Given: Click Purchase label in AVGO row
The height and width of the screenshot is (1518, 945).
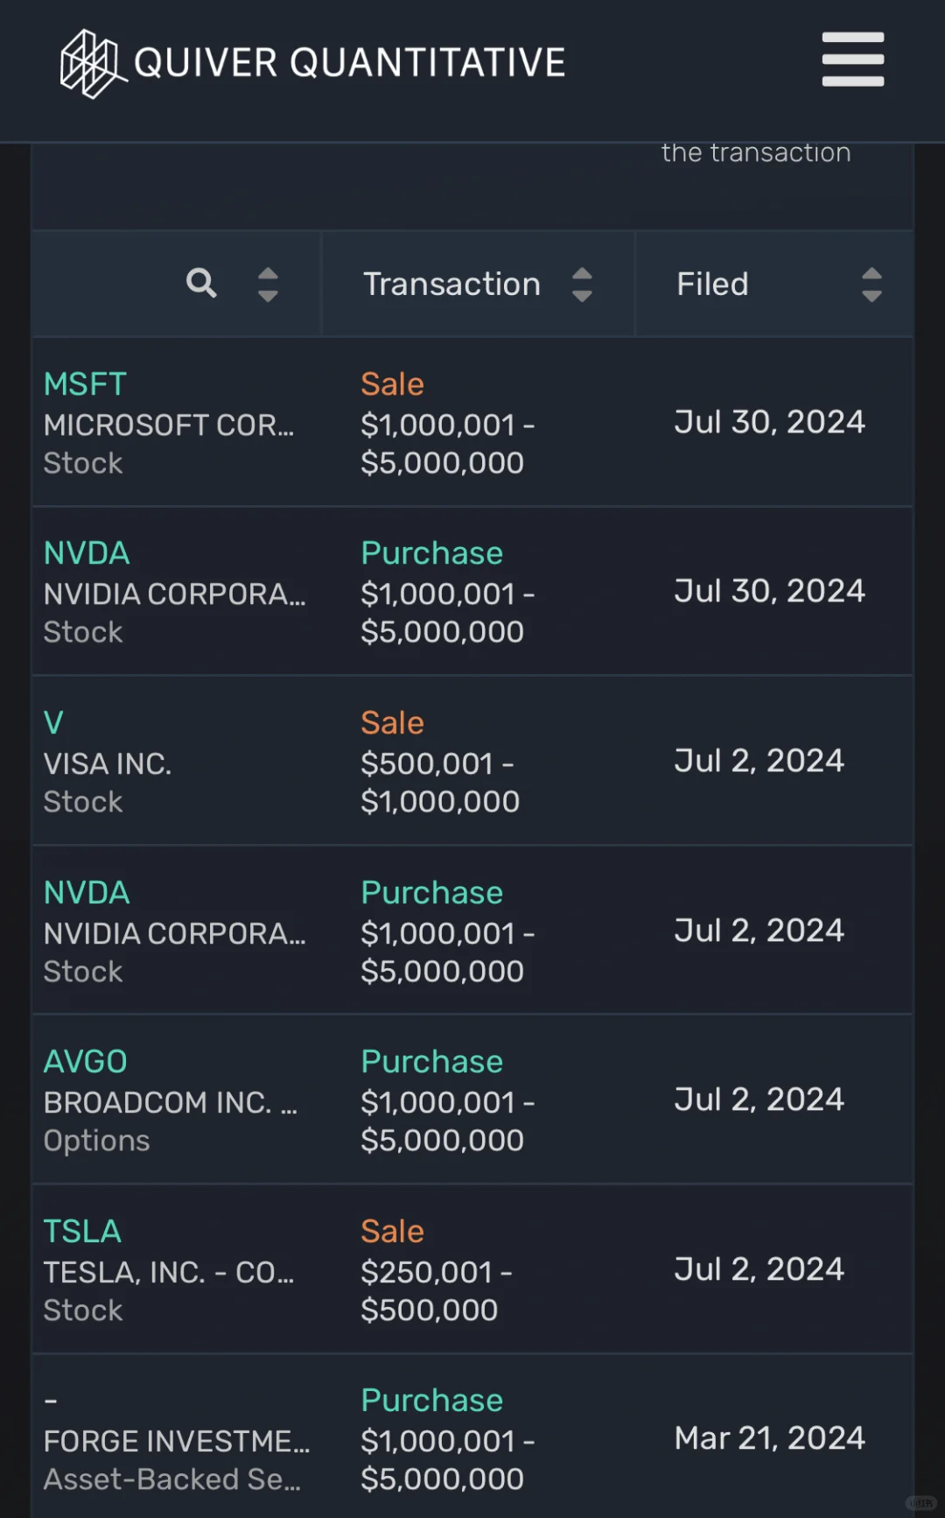Looking at the screenshot, I should (x=431, y=1061).
